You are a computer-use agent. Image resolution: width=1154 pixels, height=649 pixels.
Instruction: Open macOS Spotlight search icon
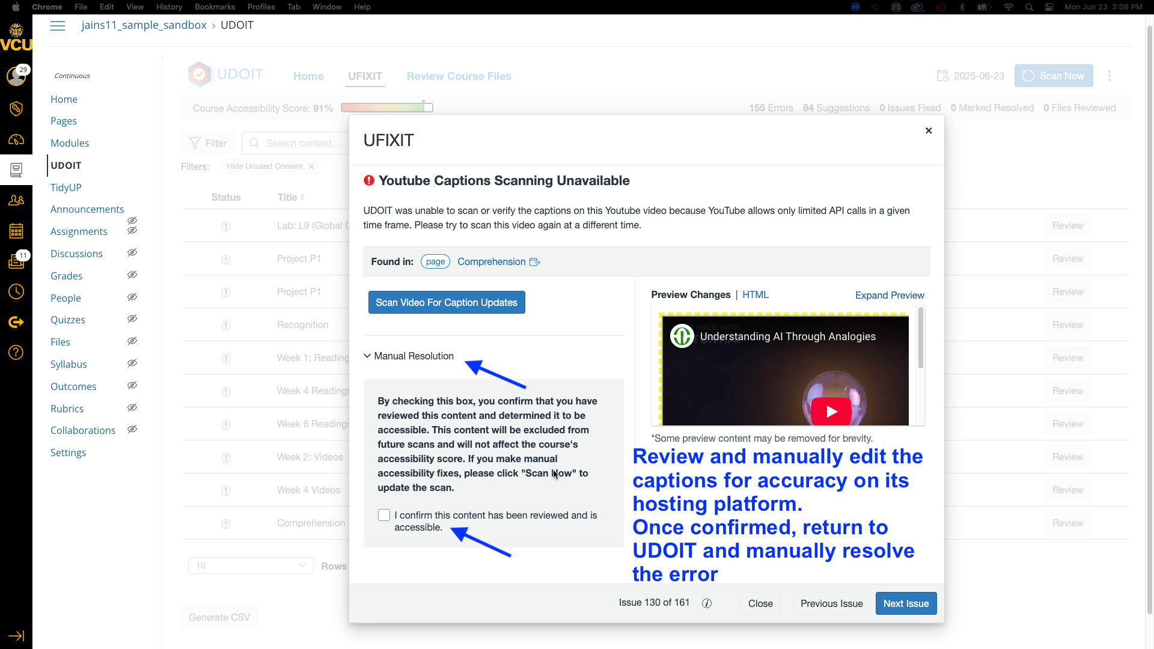[1030, 7]
